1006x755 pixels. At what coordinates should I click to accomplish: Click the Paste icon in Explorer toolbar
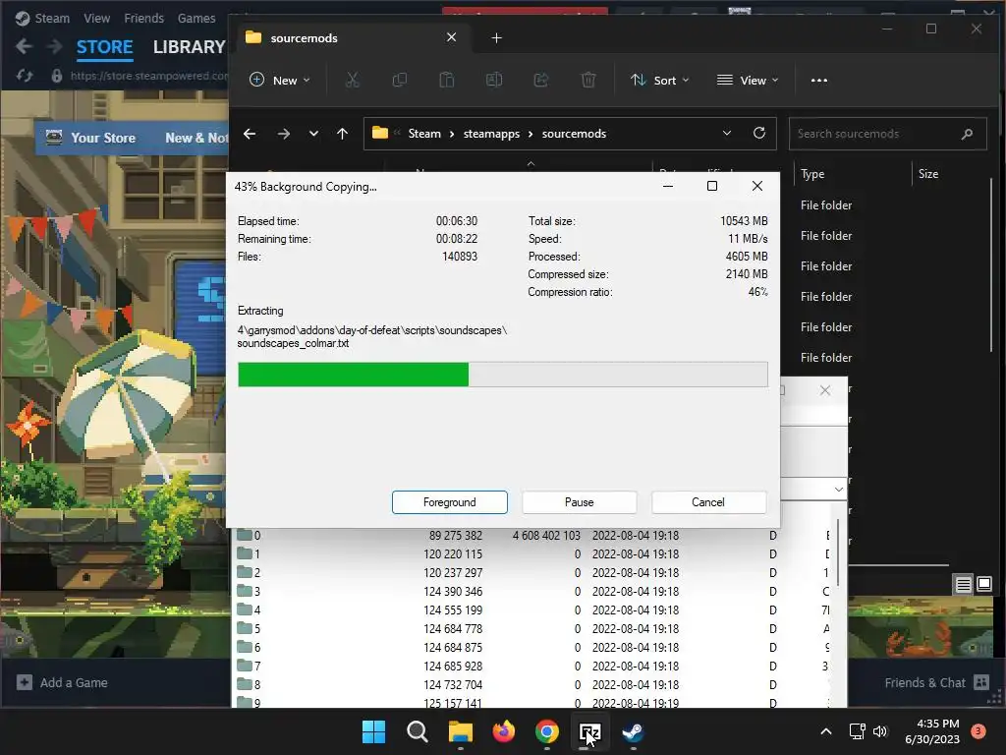447,80
